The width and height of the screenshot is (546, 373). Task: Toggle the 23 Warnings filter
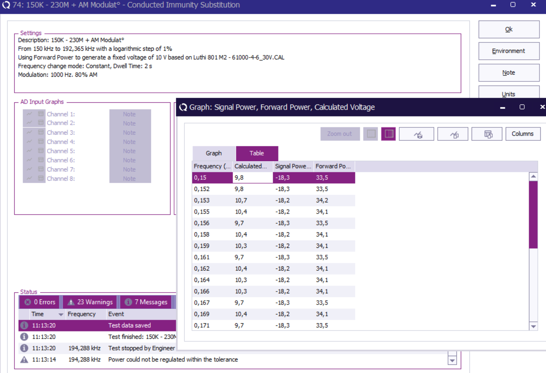tap(90, 302)
